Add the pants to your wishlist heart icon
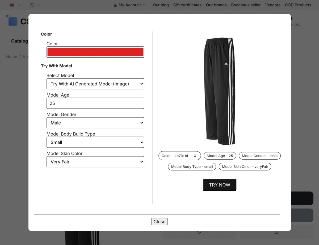This screenshot has width=319, height=245. pos(199,232)
